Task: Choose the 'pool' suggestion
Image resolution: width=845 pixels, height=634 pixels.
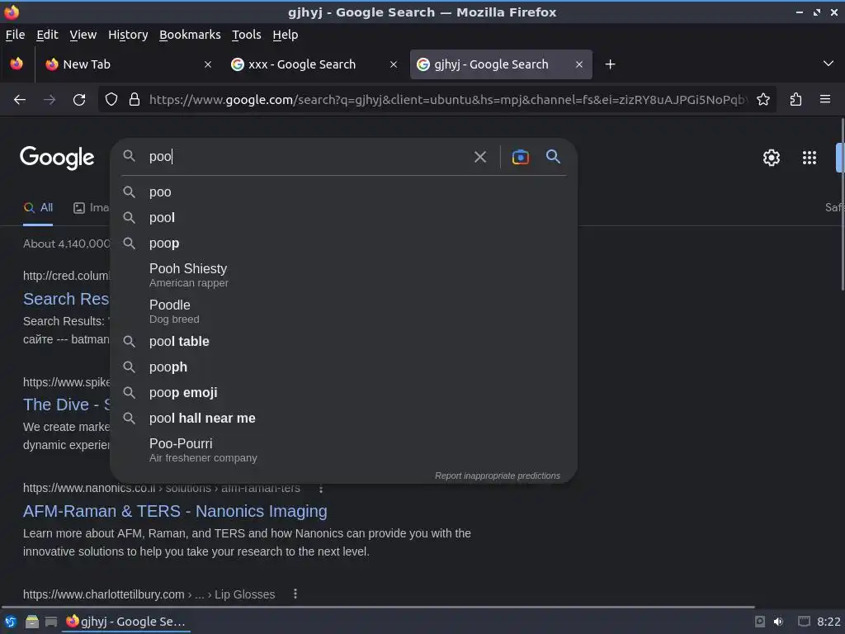Action: [x=343, y=218]
